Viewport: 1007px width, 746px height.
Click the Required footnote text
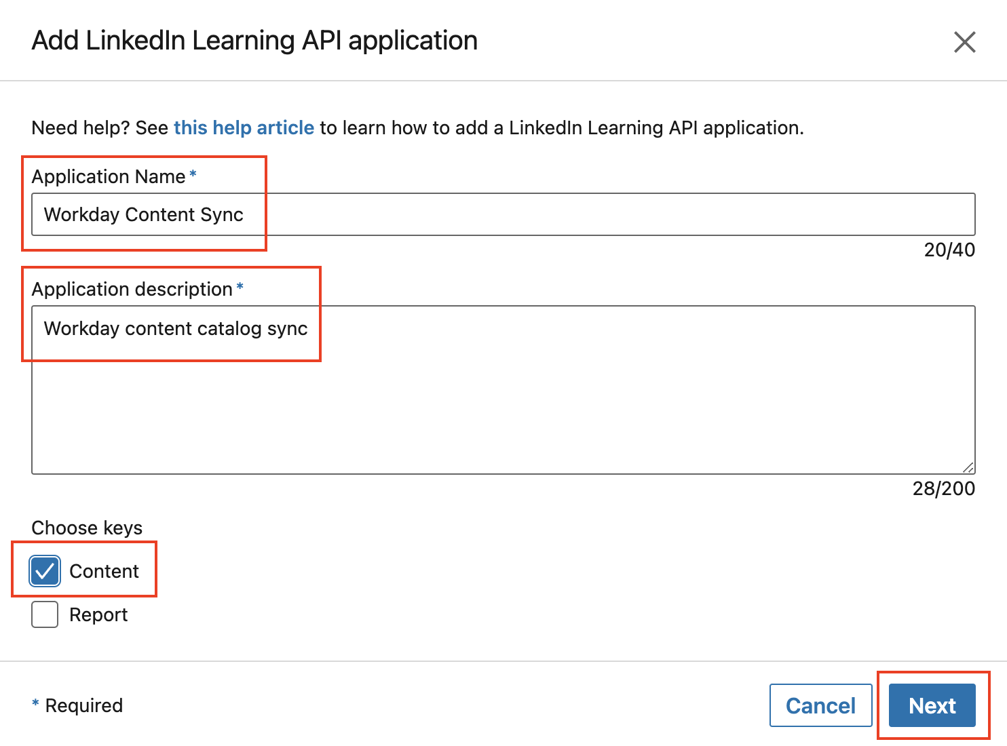coord(77,705)
